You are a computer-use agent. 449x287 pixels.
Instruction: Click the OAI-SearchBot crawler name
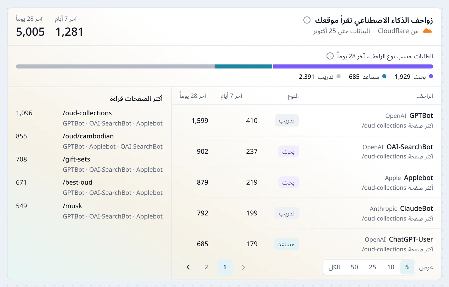410,147
